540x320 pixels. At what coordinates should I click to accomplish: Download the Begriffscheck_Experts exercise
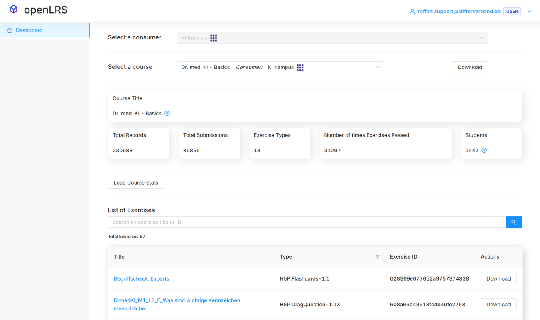[x=498, y=278]
